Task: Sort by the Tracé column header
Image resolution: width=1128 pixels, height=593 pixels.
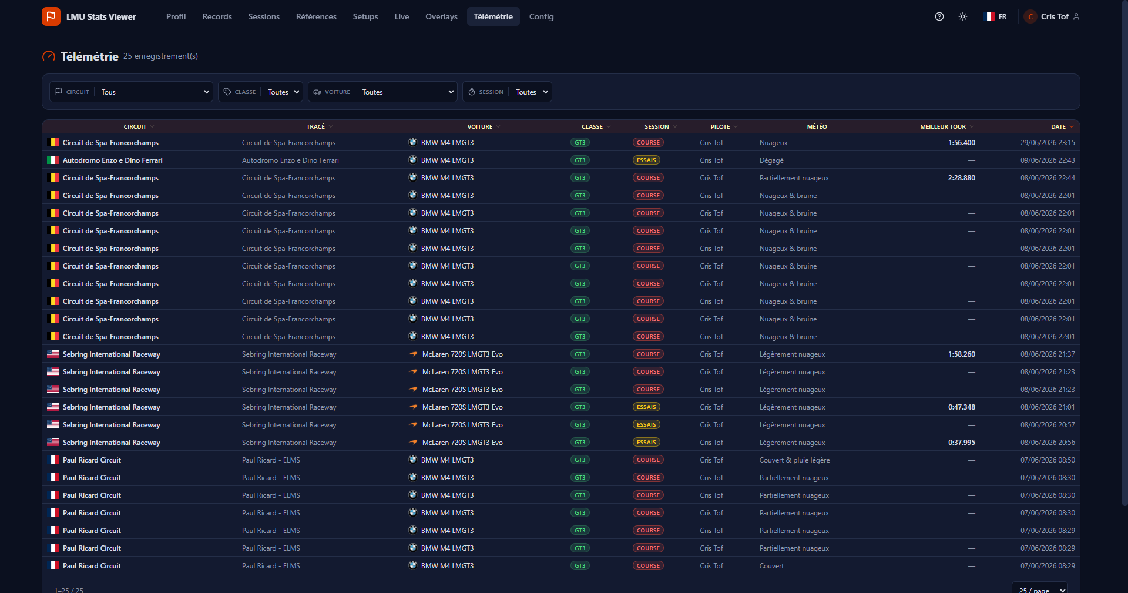Action: (x=319, y=126)
